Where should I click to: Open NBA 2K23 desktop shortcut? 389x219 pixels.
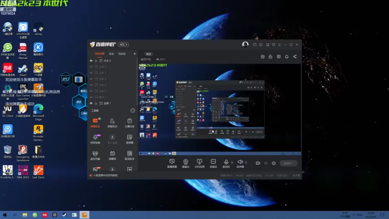click(23, 172)
